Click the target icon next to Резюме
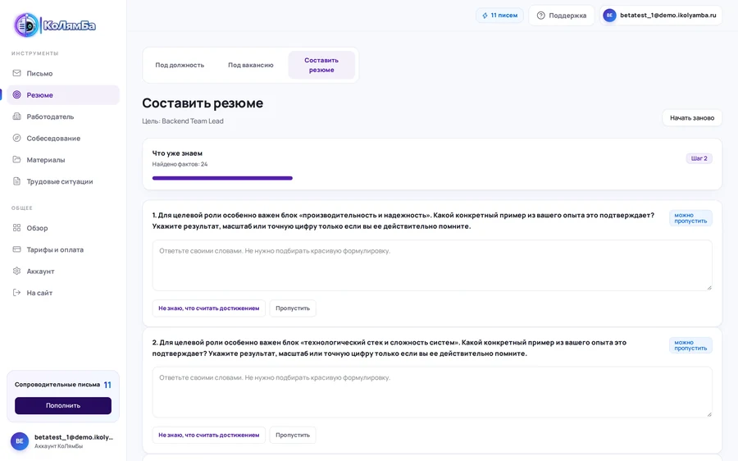 pyautogui.click(x=17, y=94)
